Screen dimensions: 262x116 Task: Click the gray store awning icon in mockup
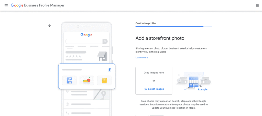tap(102, 56)
